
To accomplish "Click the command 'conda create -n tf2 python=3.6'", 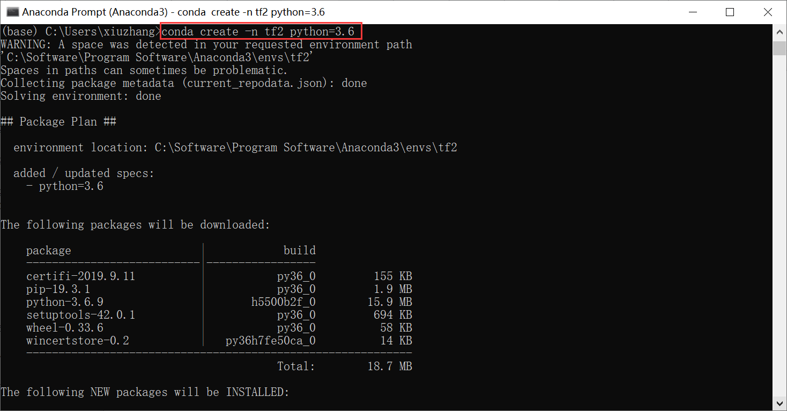I will tap(258, 32).
